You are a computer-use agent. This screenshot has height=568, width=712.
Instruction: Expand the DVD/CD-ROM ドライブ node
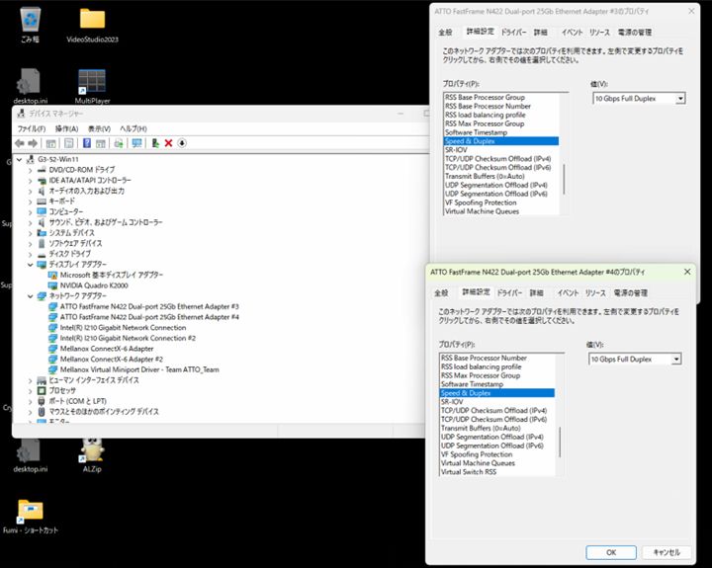click(30, 170)
